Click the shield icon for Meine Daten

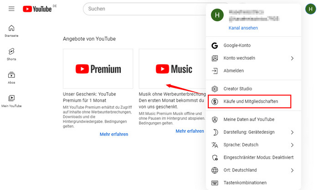pos(215,120)
